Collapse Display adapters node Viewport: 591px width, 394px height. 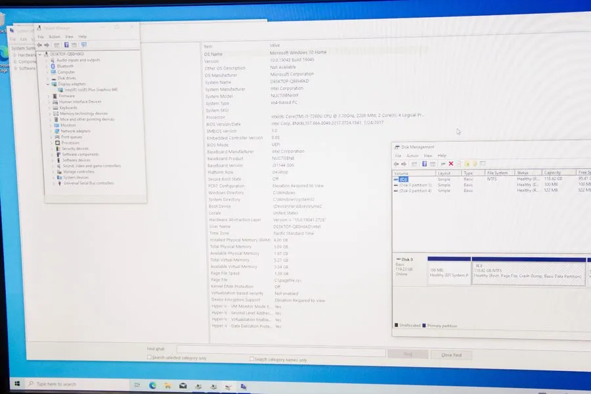48,84
